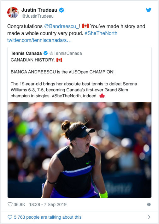Open the tweet info icon

(149, 204)
